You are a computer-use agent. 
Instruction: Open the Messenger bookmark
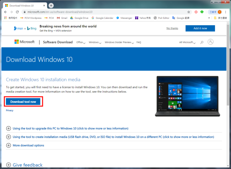(x=124, y=18)
